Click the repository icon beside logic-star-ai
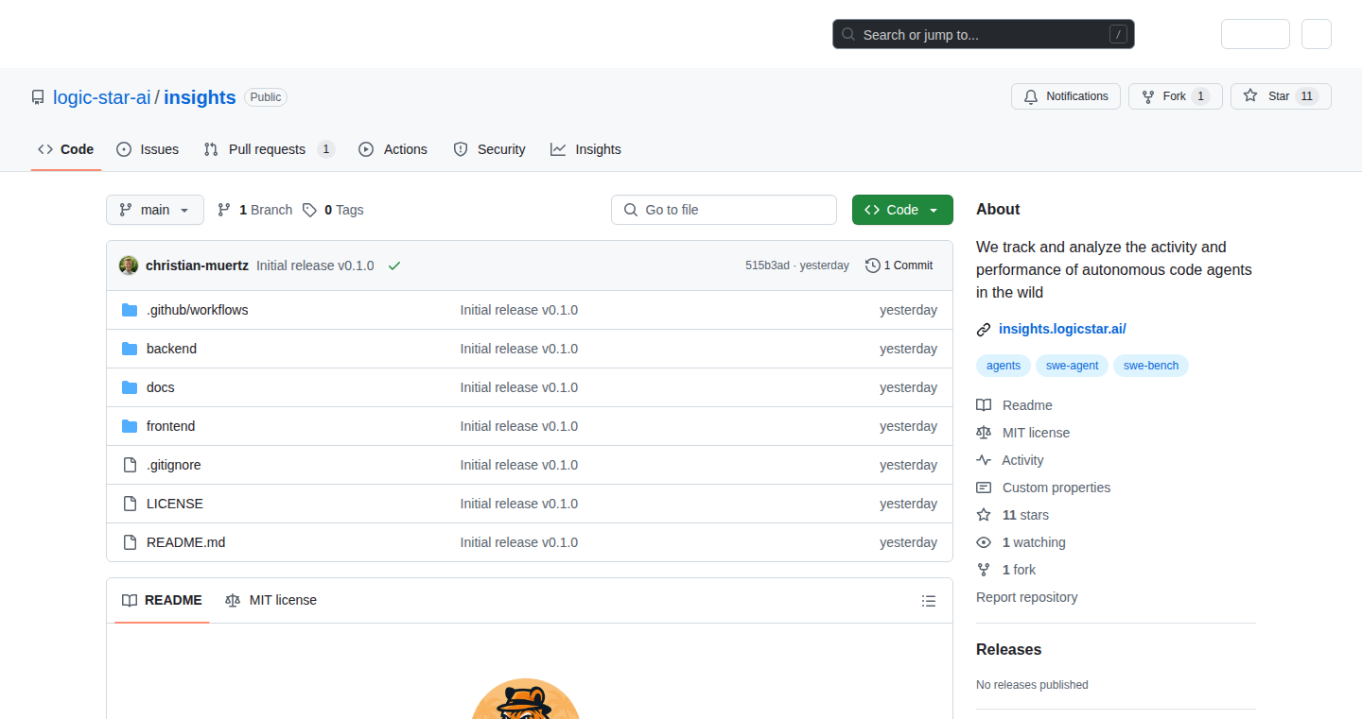The width and height of the screenshot is (1362, 719). [x=38, y=97]
